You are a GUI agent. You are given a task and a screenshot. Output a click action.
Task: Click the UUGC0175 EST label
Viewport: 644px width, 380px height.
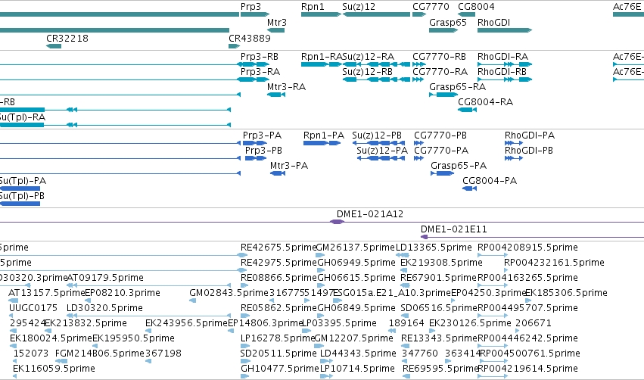click(x=33, y=308)
